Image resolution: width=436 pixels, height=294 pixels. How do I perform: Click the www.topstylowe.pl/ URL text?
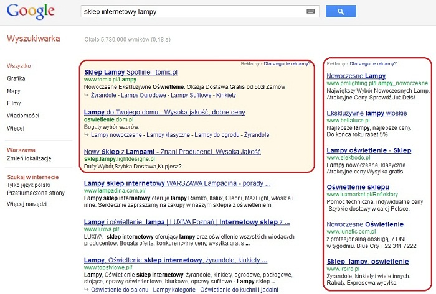(108, 268)
